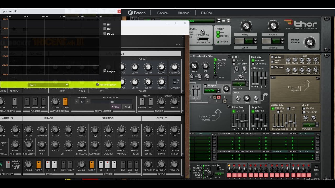Open the patch browser folder icon in Thor
The image size is (335, 188).
coord(224,21)
